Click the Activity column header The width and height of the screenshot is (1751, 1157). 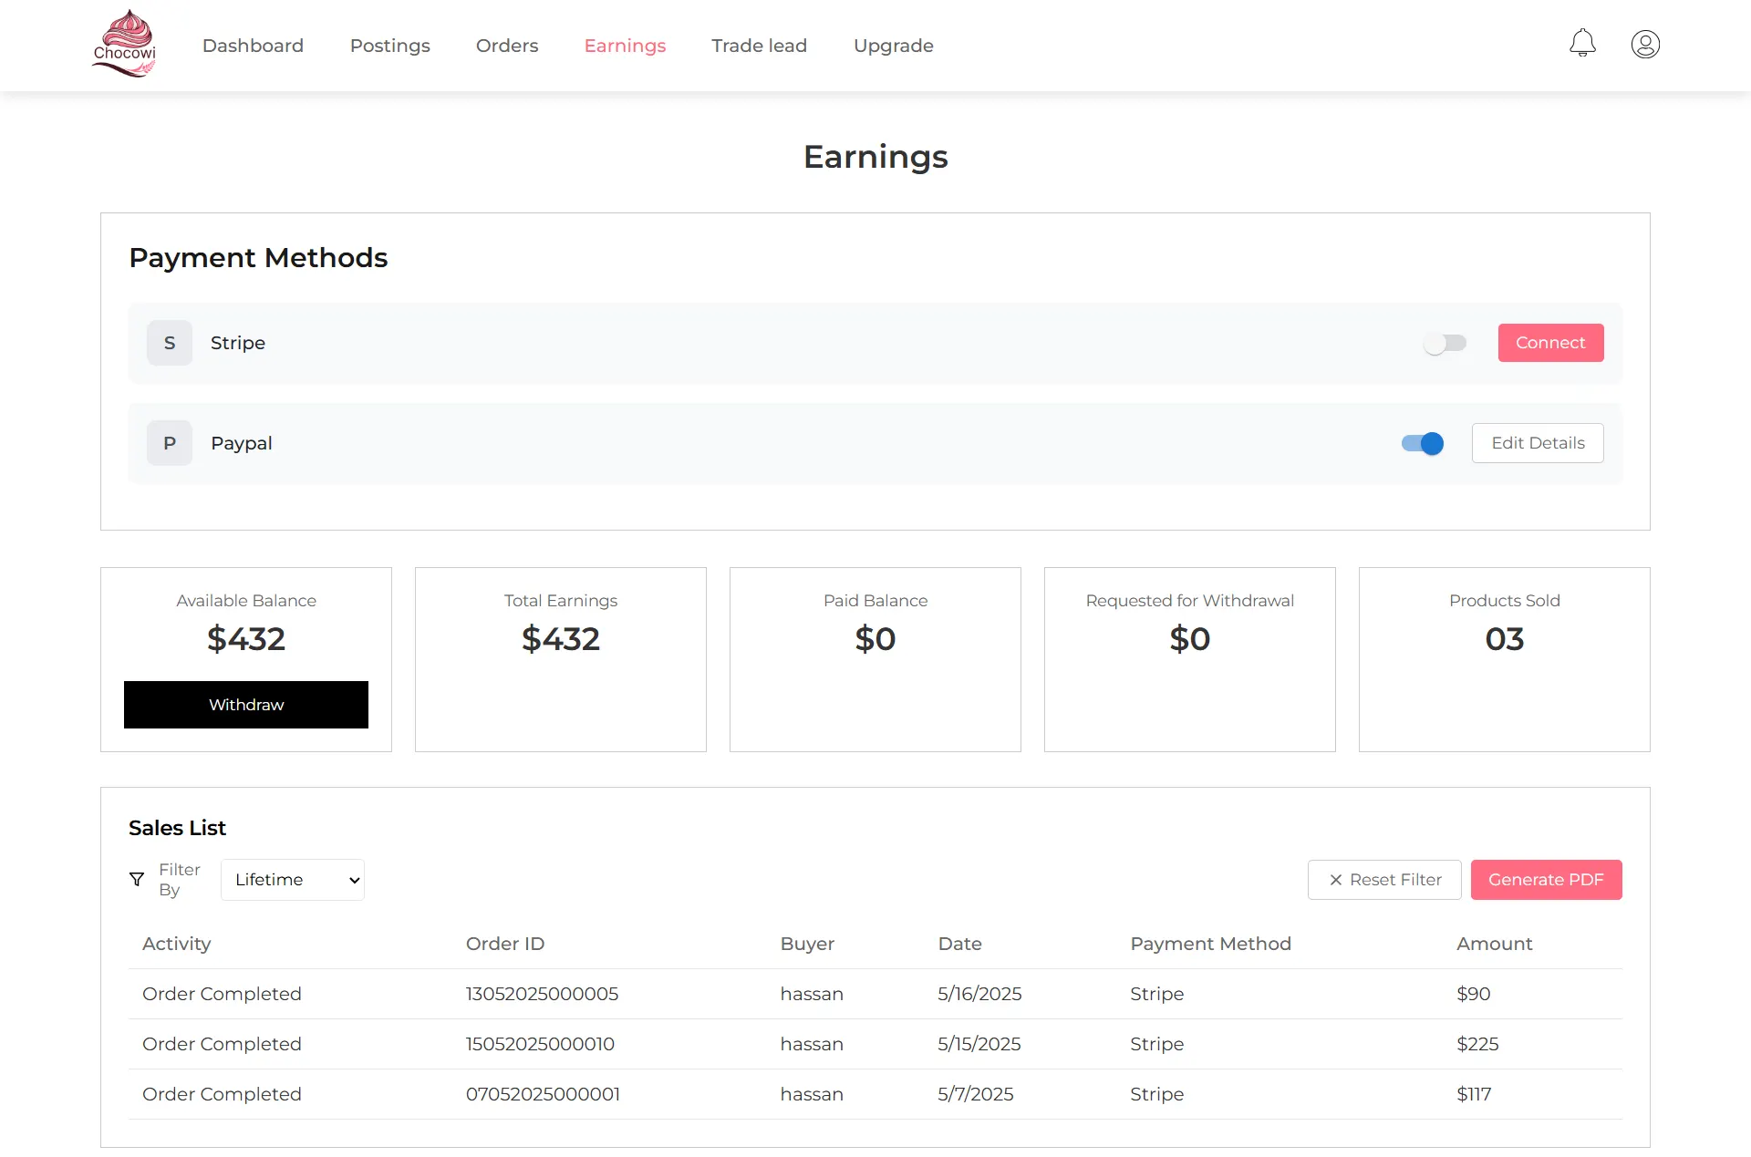click(177, 944)
